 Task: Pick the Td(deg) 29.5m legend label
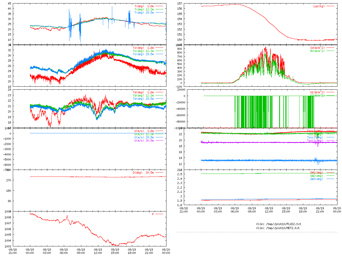[143, 99]
